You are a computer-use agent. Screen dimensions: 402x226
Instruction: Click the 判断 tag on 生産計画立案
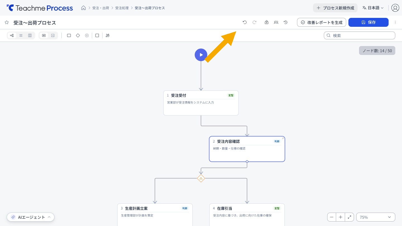[185, 208]
